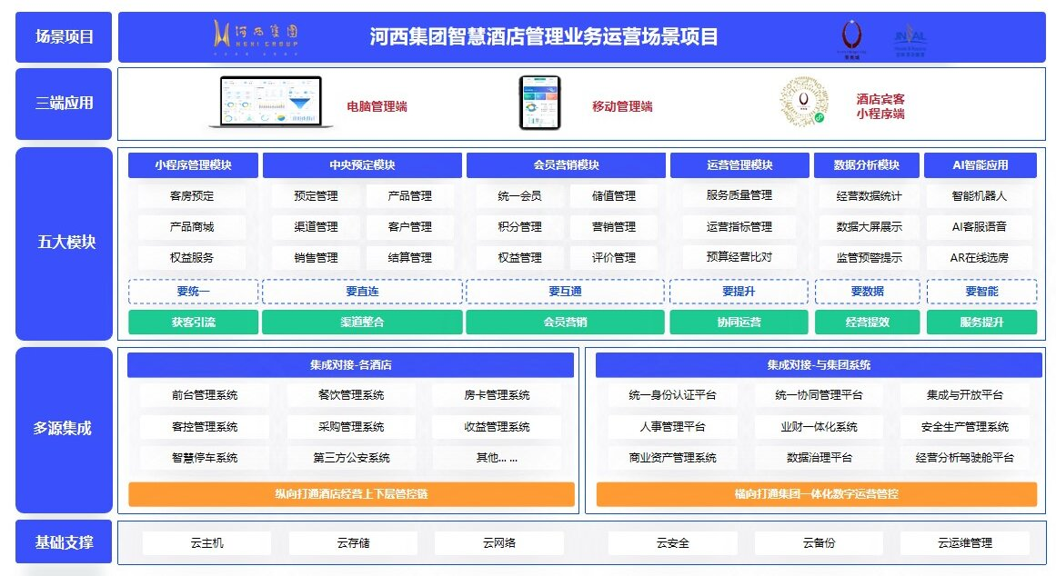Viewport: 1056px width, 576px height.
Task: Click the 储值管理 item
Action: click(614, 196)
